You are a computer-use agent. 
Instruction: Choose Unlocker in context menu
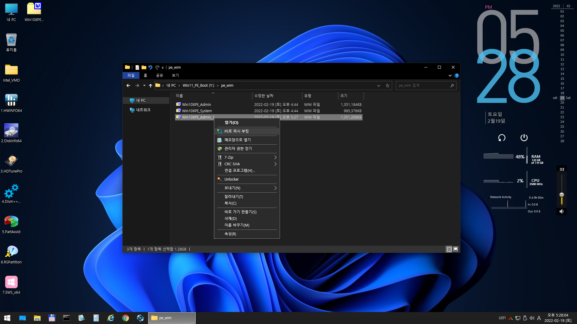[247, 179]
